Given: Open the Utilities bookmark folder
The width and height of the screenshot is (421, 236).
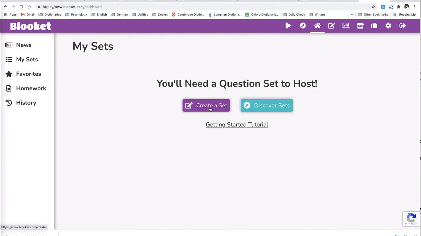Looking at the screenshot, I should coord(140,14).
